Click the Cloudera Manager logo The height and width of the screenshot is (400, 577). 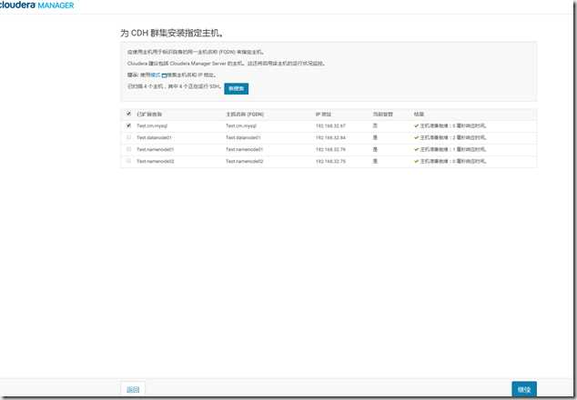click(36, 5)
